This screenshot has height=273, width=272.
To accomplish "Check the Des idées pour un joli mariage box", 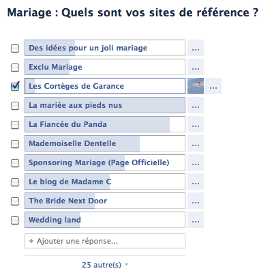I will [x=15, y=48].
